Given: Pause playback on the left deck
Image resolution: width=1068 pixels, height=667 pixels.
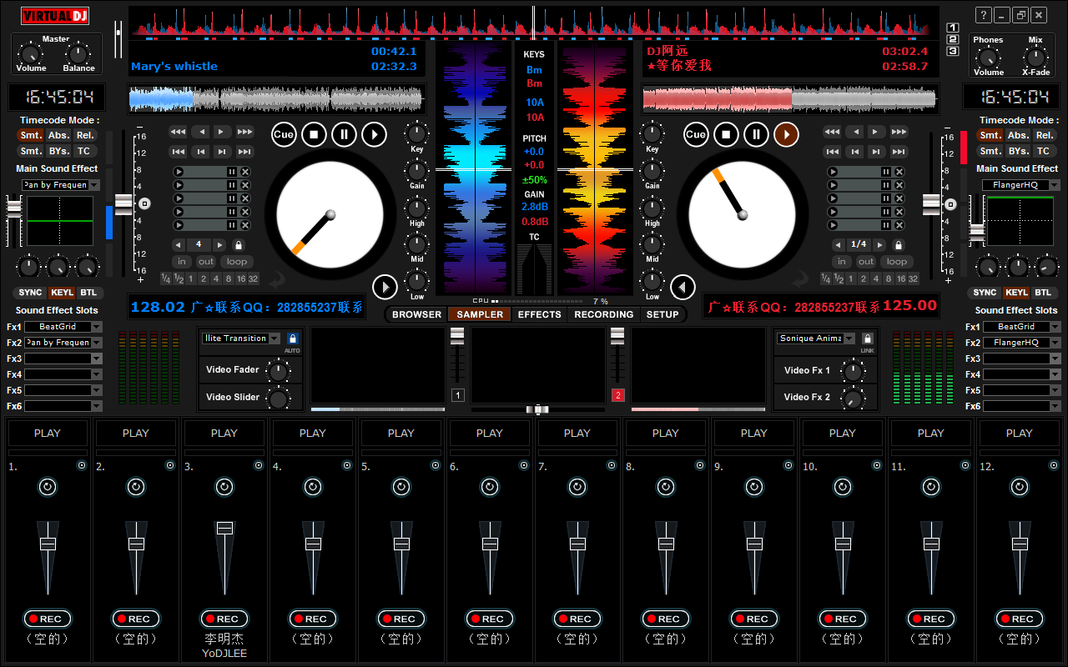Looking at the screenshot, I should tap(344, 133).
